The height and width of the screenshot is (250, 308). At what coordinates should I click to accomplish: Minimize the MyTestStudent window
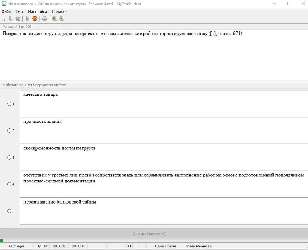tap(274, 4)
